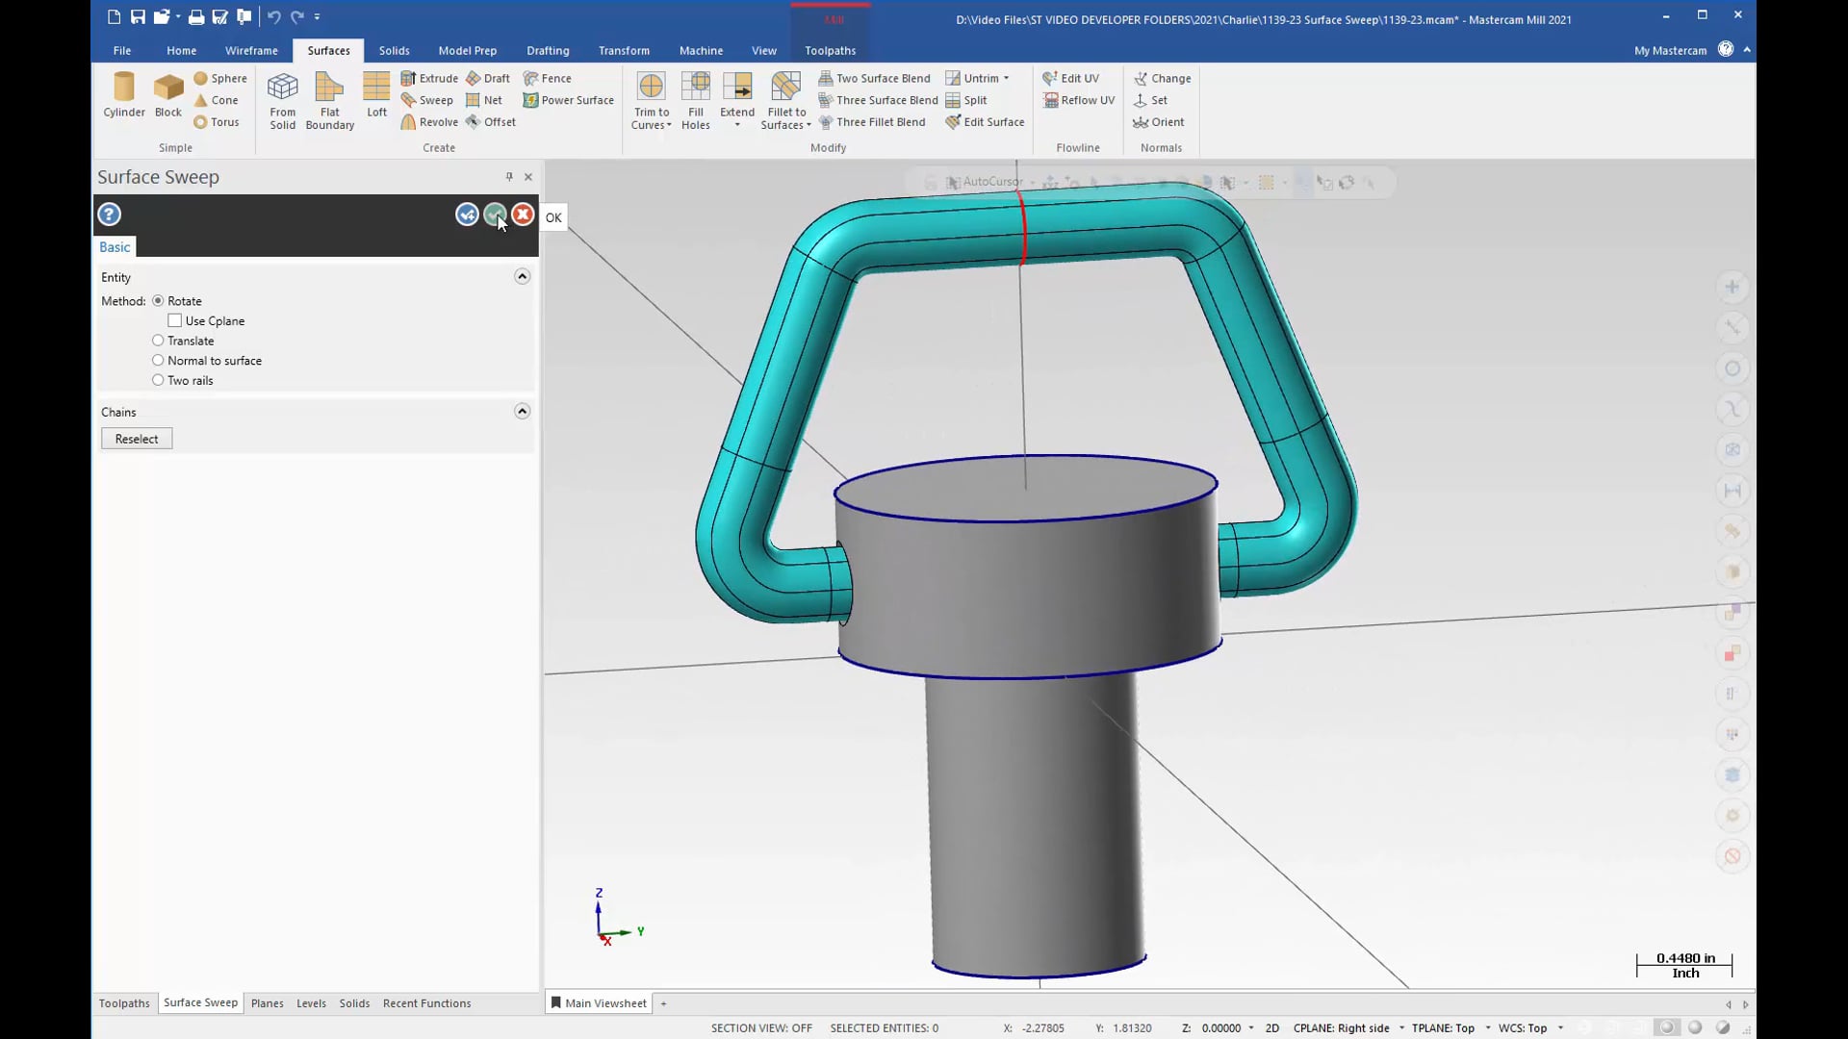Select the Translate method radio button
The image size is (1848, 1039).
pos(159,340)
